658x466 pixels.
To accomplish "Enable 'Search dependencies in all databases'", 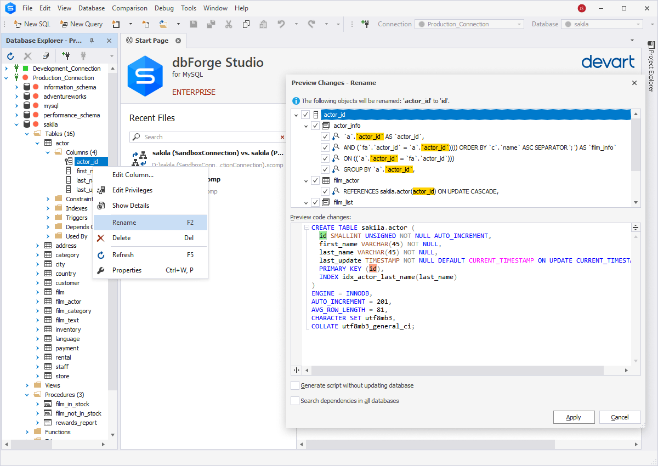I will (x=295, y=400).
